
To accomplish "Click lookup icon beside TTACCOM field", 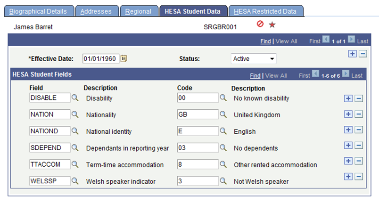I will [x=75, y=164].
